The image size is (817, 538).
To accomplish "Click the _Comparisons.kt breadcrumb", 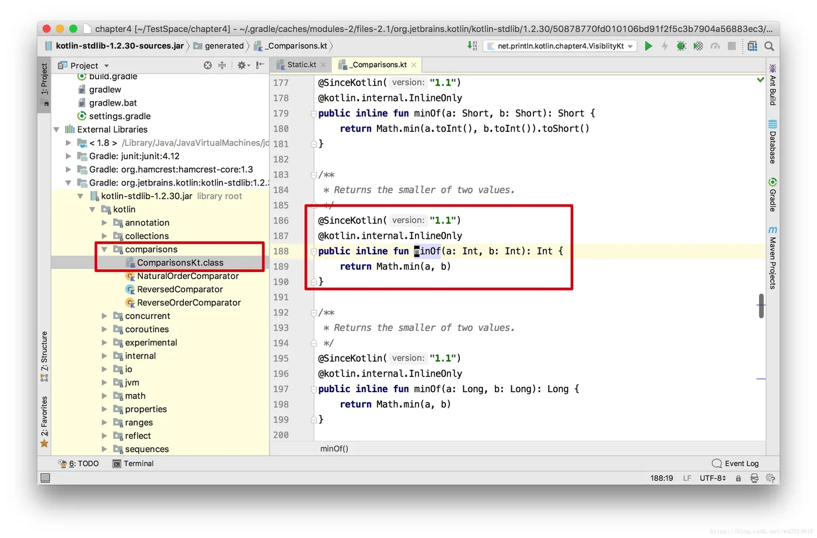I will click(291, 46).
